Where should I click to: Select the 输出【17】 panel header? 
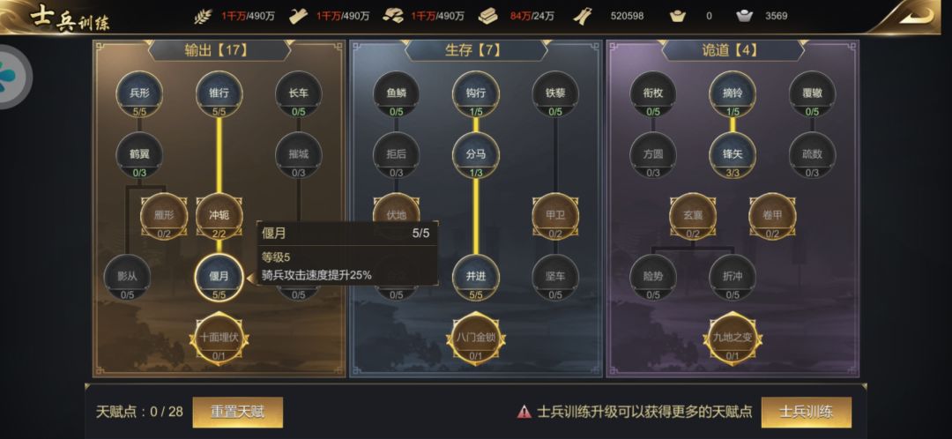tap(219, 50)
